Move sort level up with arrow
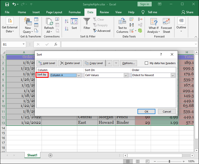Viewport: 199px width, 164px height. click(x=109, y=63)
